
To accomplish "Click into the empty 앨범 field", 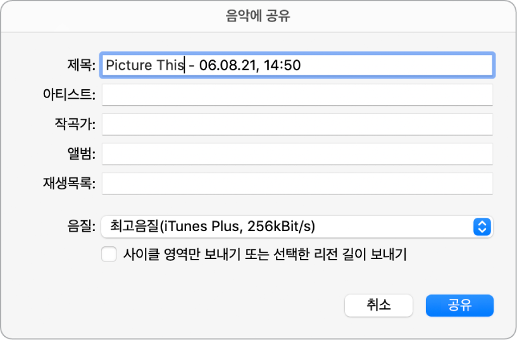I will pos(297,154).
